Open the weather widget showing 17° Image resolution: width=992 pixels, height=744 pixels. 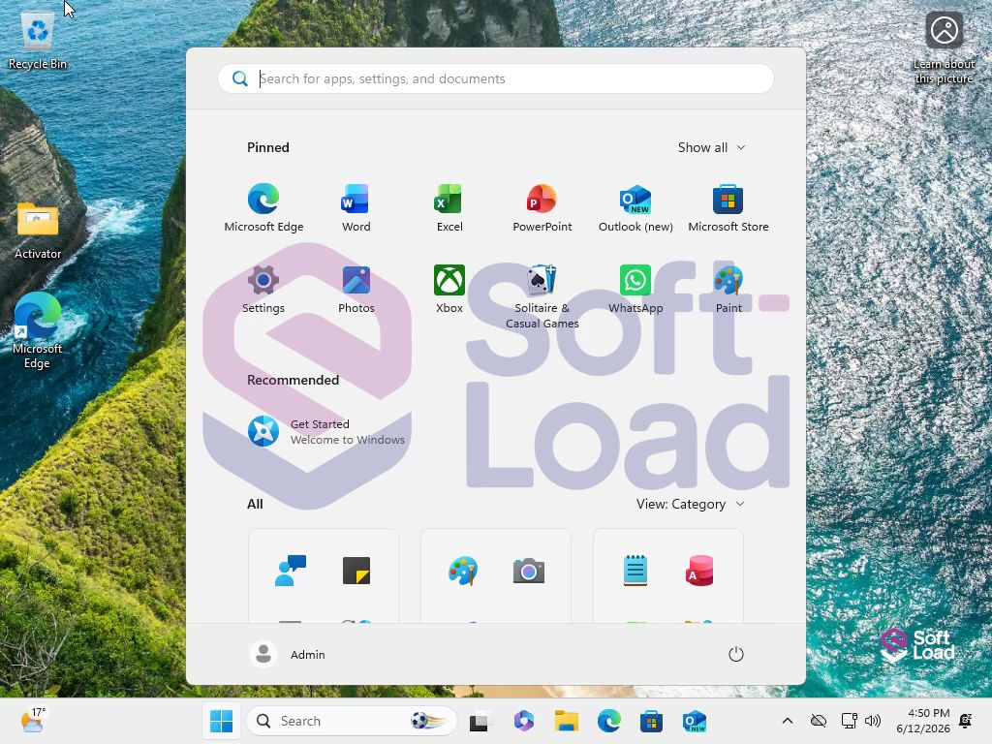(33, 721)
